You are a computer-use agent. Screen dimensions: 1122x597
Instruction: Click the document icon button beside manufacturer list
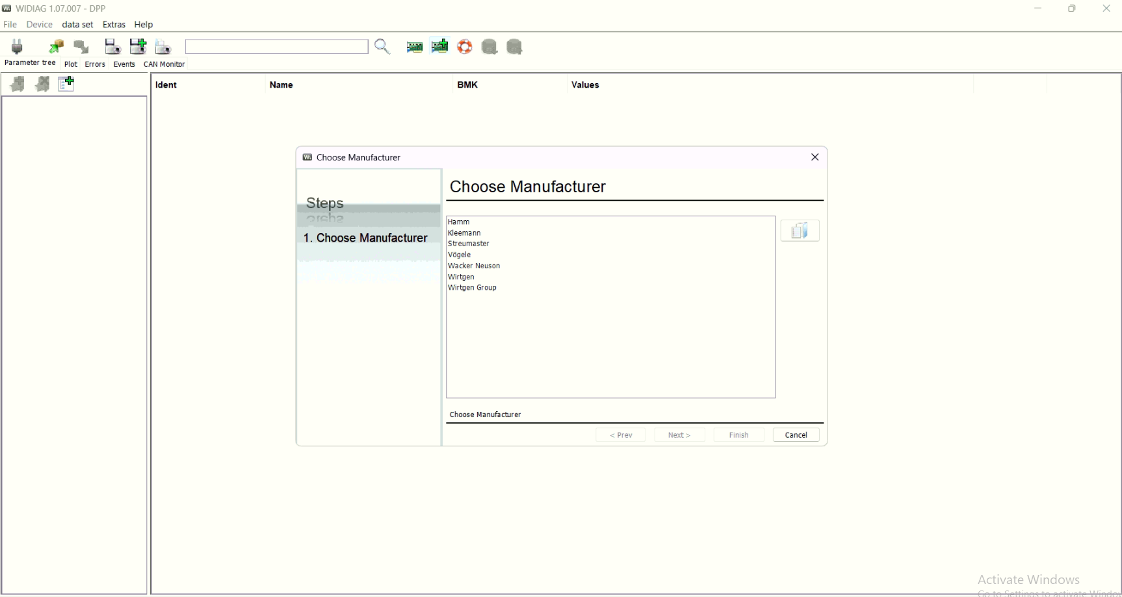click(x=800, y=231)
